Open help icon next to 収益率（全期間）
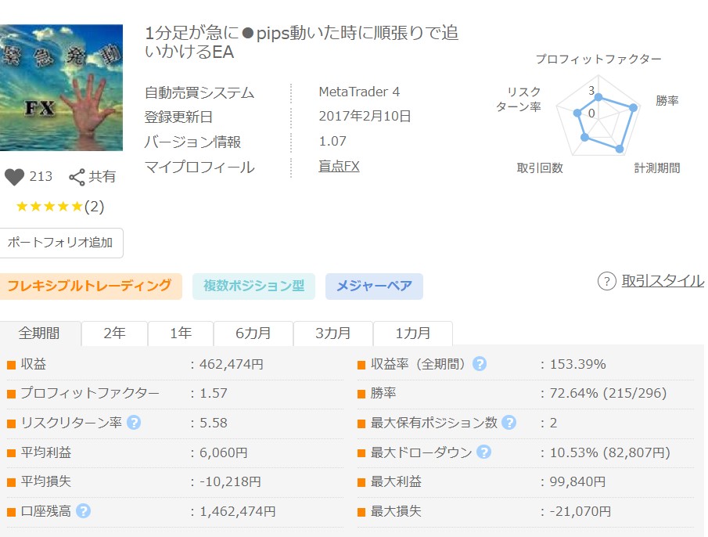Image resolution: width=708 pixels, height=537 pixels. click(480, 364)
